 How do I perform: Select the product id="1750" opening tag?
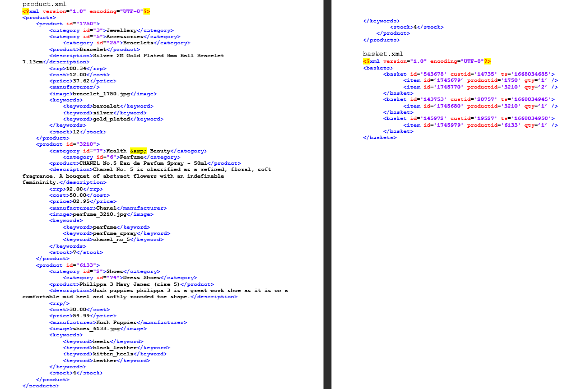pyautogui.click(x=68, y=24)
